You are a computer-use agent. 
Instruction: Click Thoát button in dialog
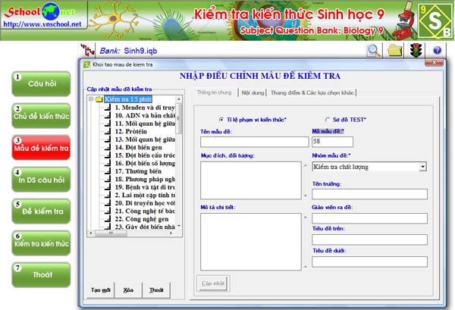tap(156, 290)
